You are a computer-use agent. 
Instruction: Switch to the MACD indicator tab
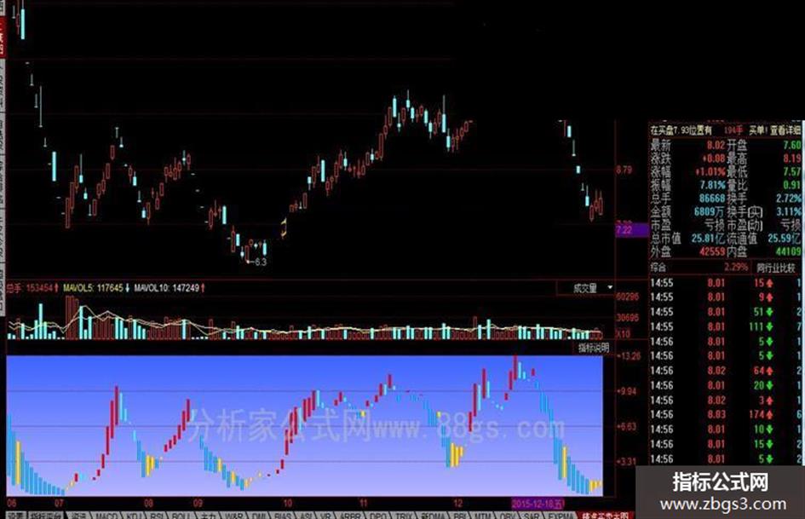click(106, 515)
